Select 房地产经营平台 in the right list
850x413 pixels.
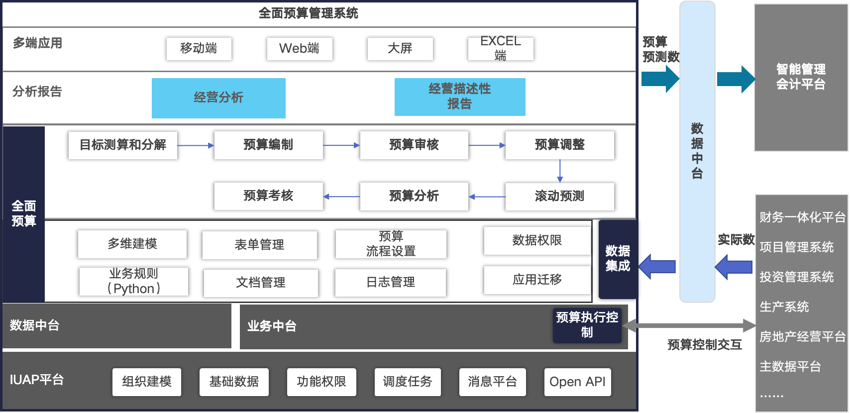(x=802, y=337)
